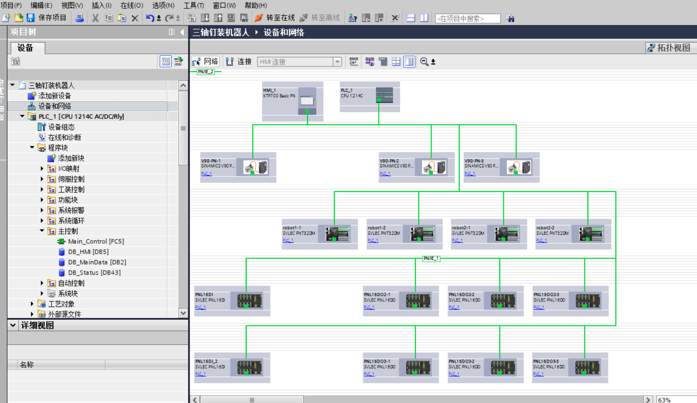Click the delete X icon
The height and width of the screenshot is (403, 697).
pos(135,18)
